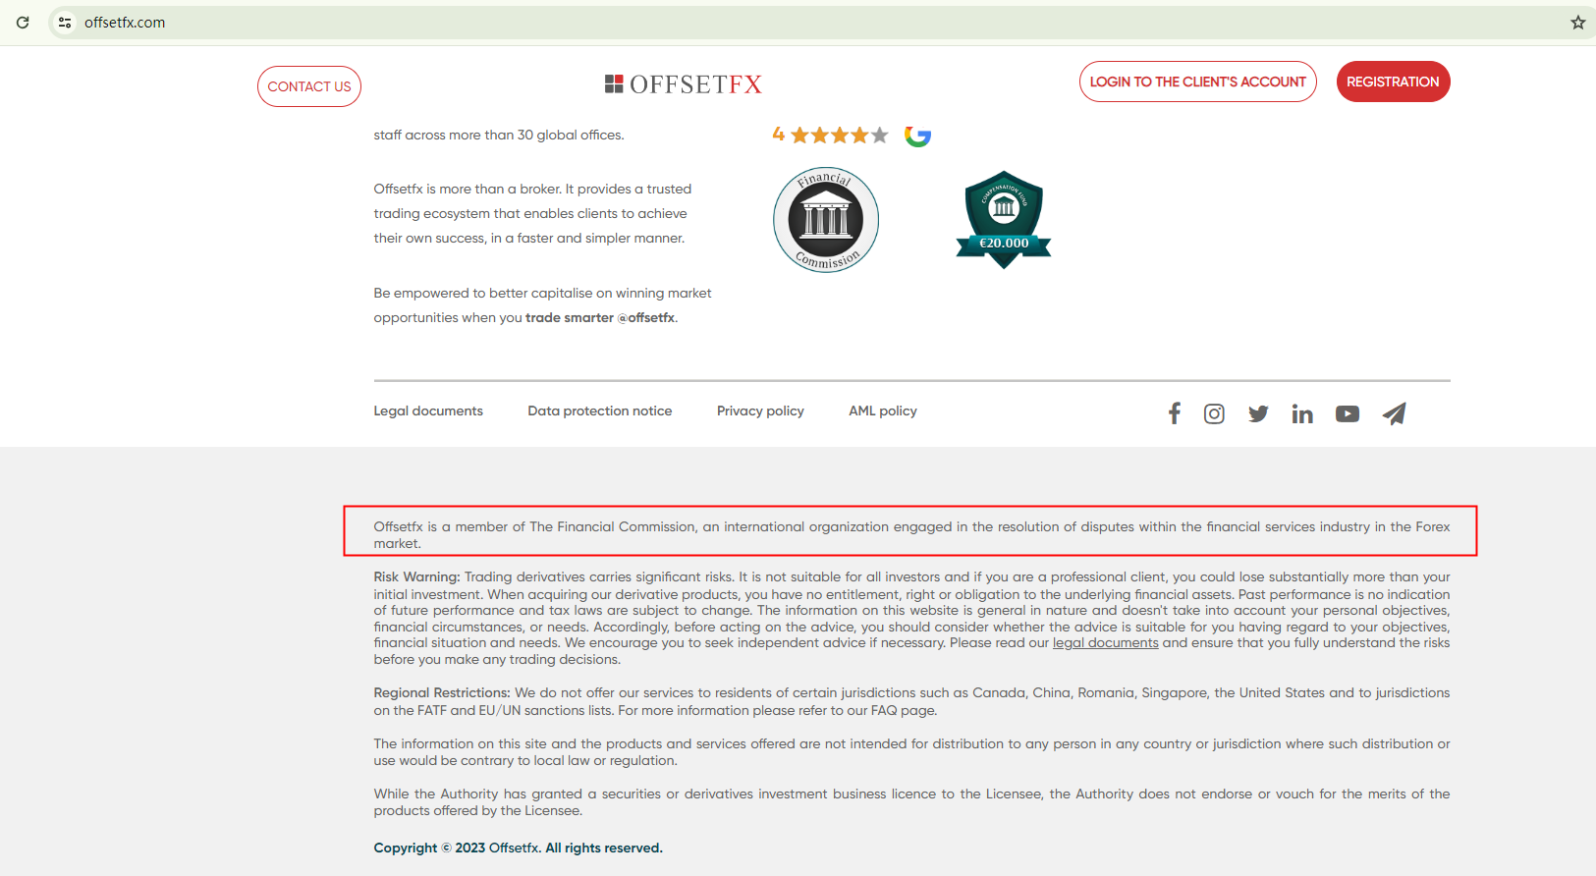View the Financial Commission seal badge
Screen dimensions: 1596x876
(x=826, y=220)
